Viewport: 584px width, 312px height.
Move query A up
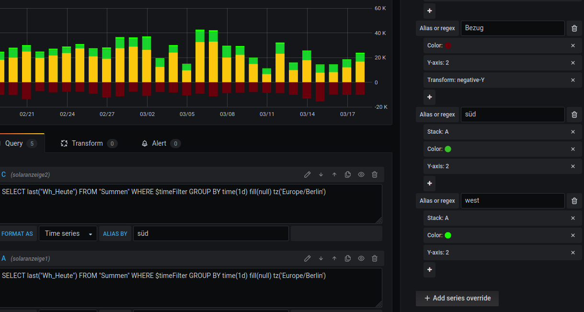pos(334,258)
